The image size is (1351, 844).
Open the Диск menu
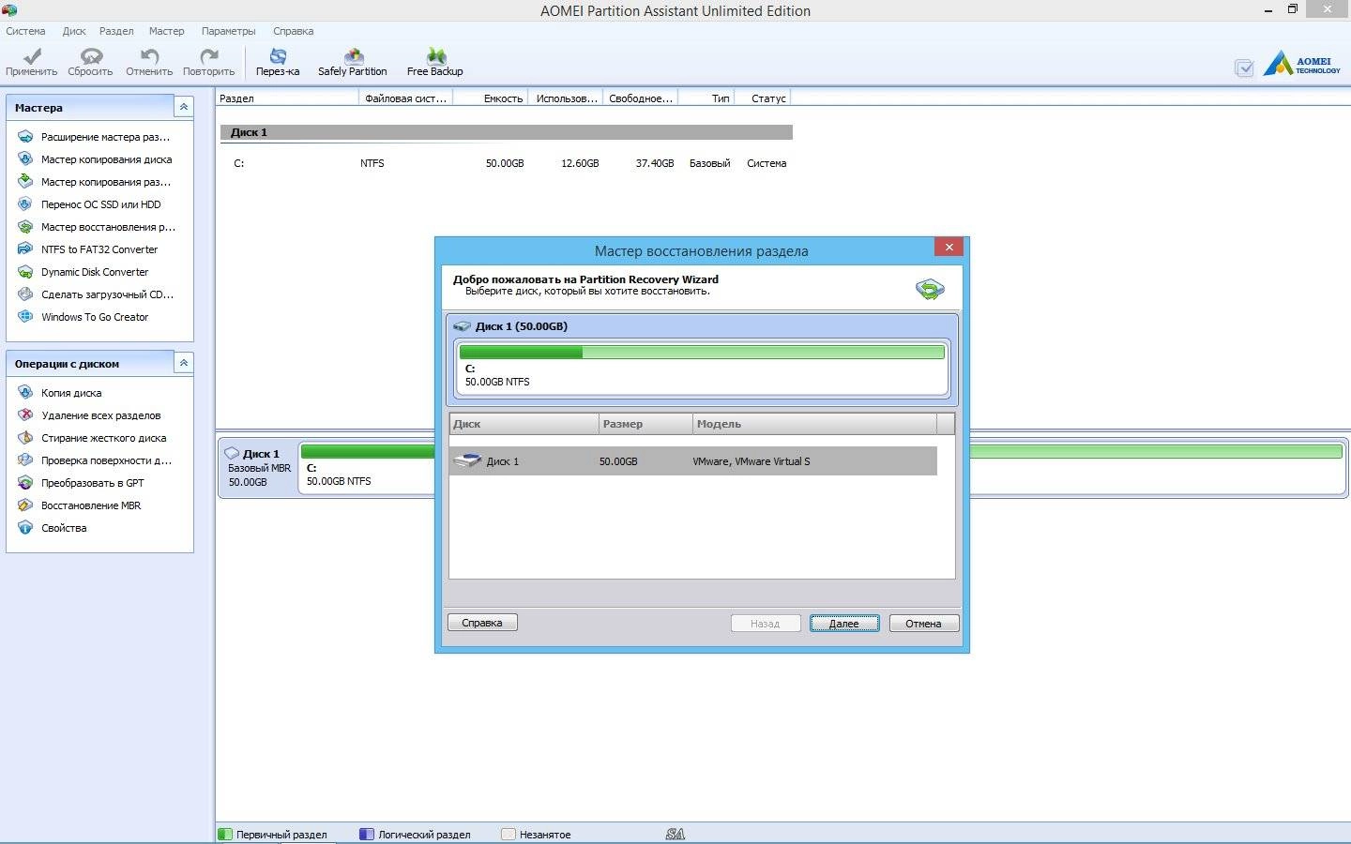pyautogui.click(x=74, y=31)
